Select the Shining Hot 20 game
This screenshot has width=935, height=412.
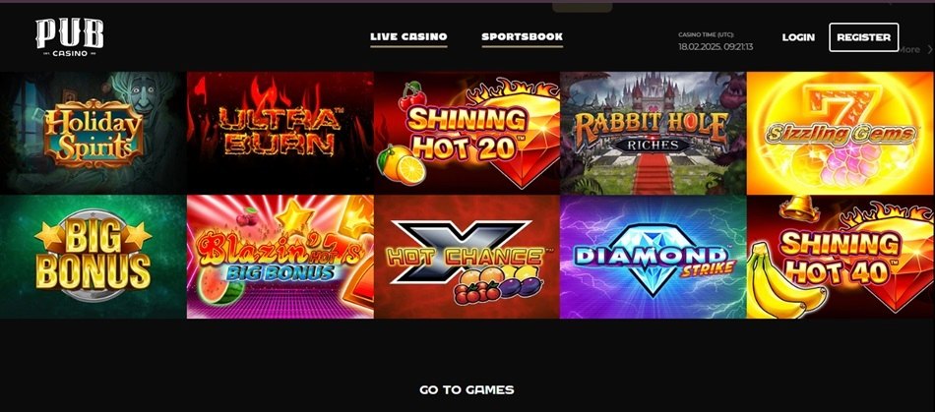[467, 133]
